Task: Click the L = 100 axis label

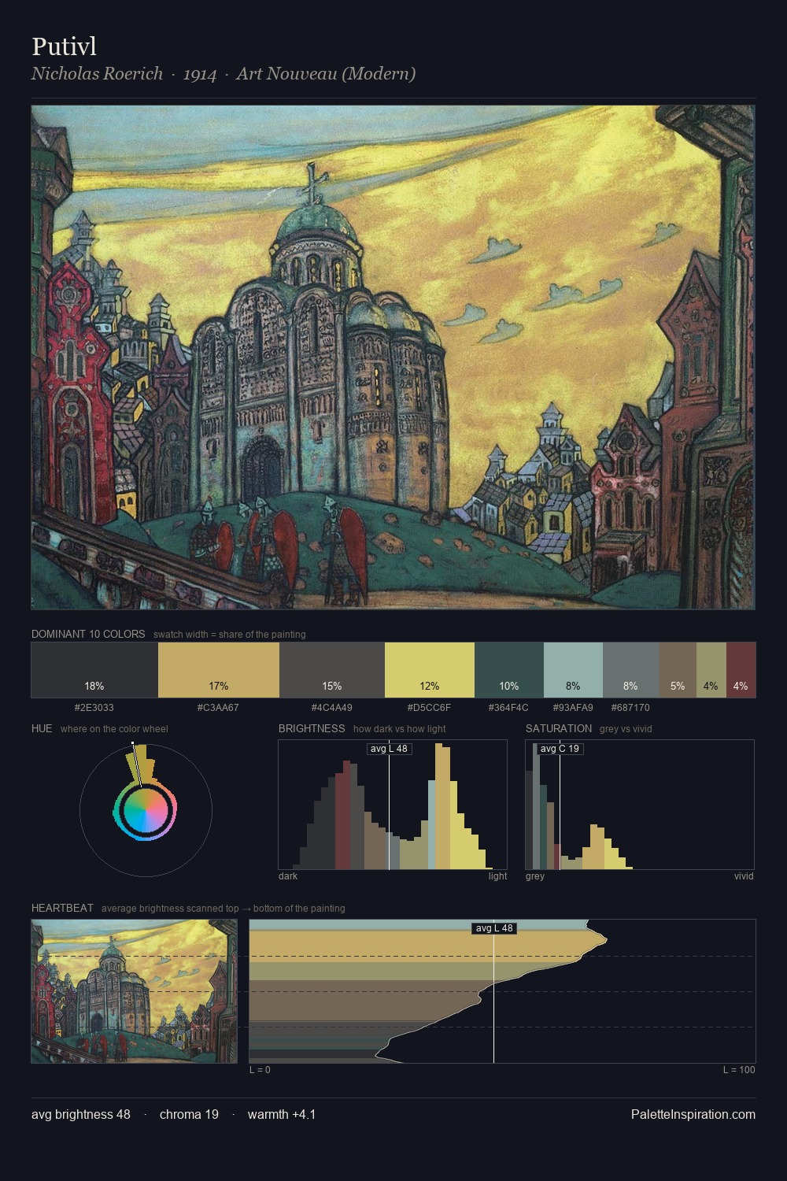Action: point(739,1070)
